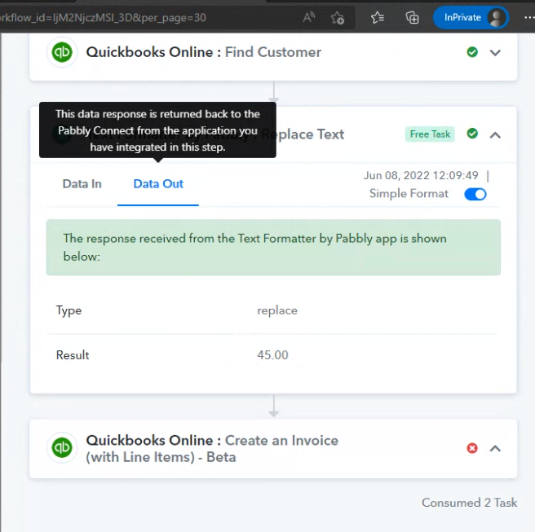Toggle the Simple Format switch off
This screenshot has height=532, width=535.
pos(475,194)
